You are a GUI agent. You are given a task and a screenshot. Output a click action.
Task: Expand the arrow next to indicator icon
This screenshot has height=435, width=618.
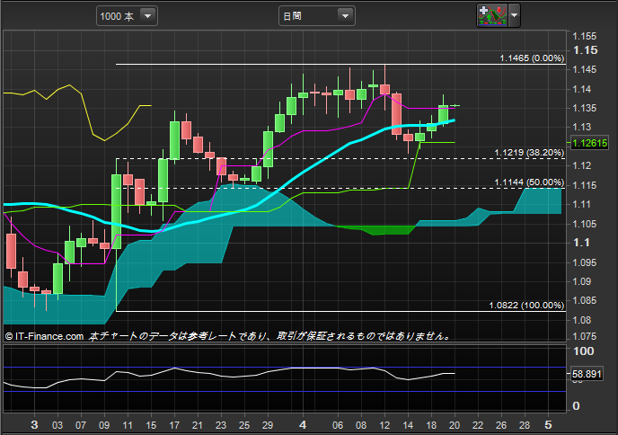[x=515, y=15]
